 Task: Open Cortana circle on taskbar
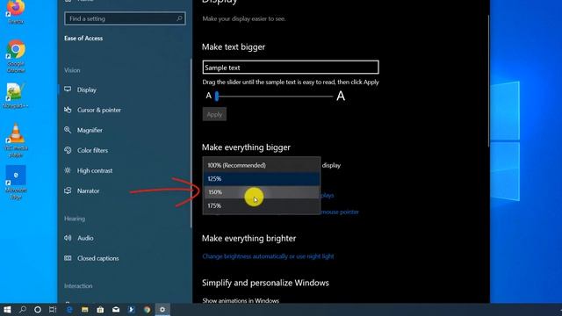pyautogui.click(x=38, y=310)
